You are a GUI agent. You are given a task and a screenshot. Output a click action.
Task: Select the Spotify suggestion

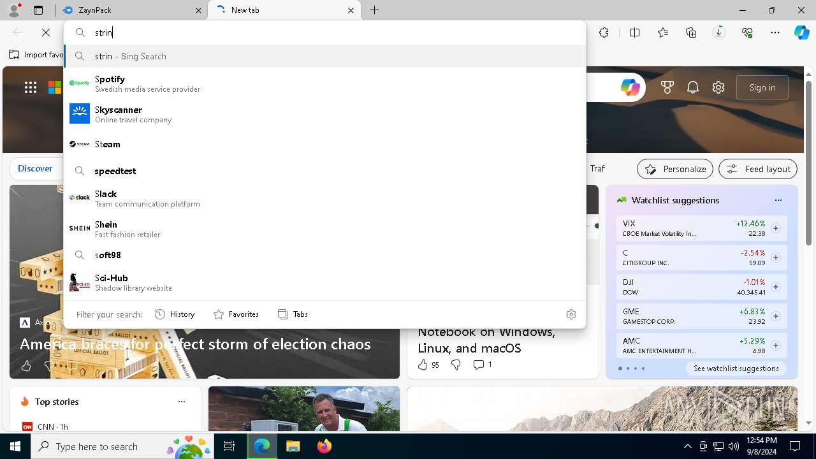(x=324, y=84)
